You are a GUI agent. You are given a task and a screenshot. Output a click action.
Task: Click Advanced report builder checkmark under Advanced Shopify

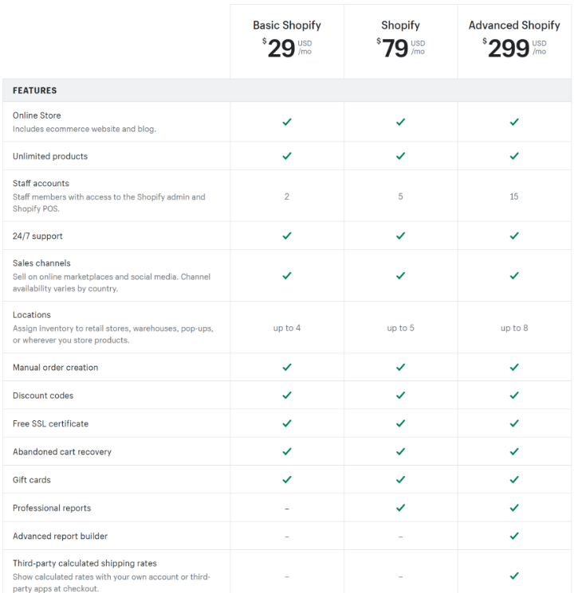point(514,536)
